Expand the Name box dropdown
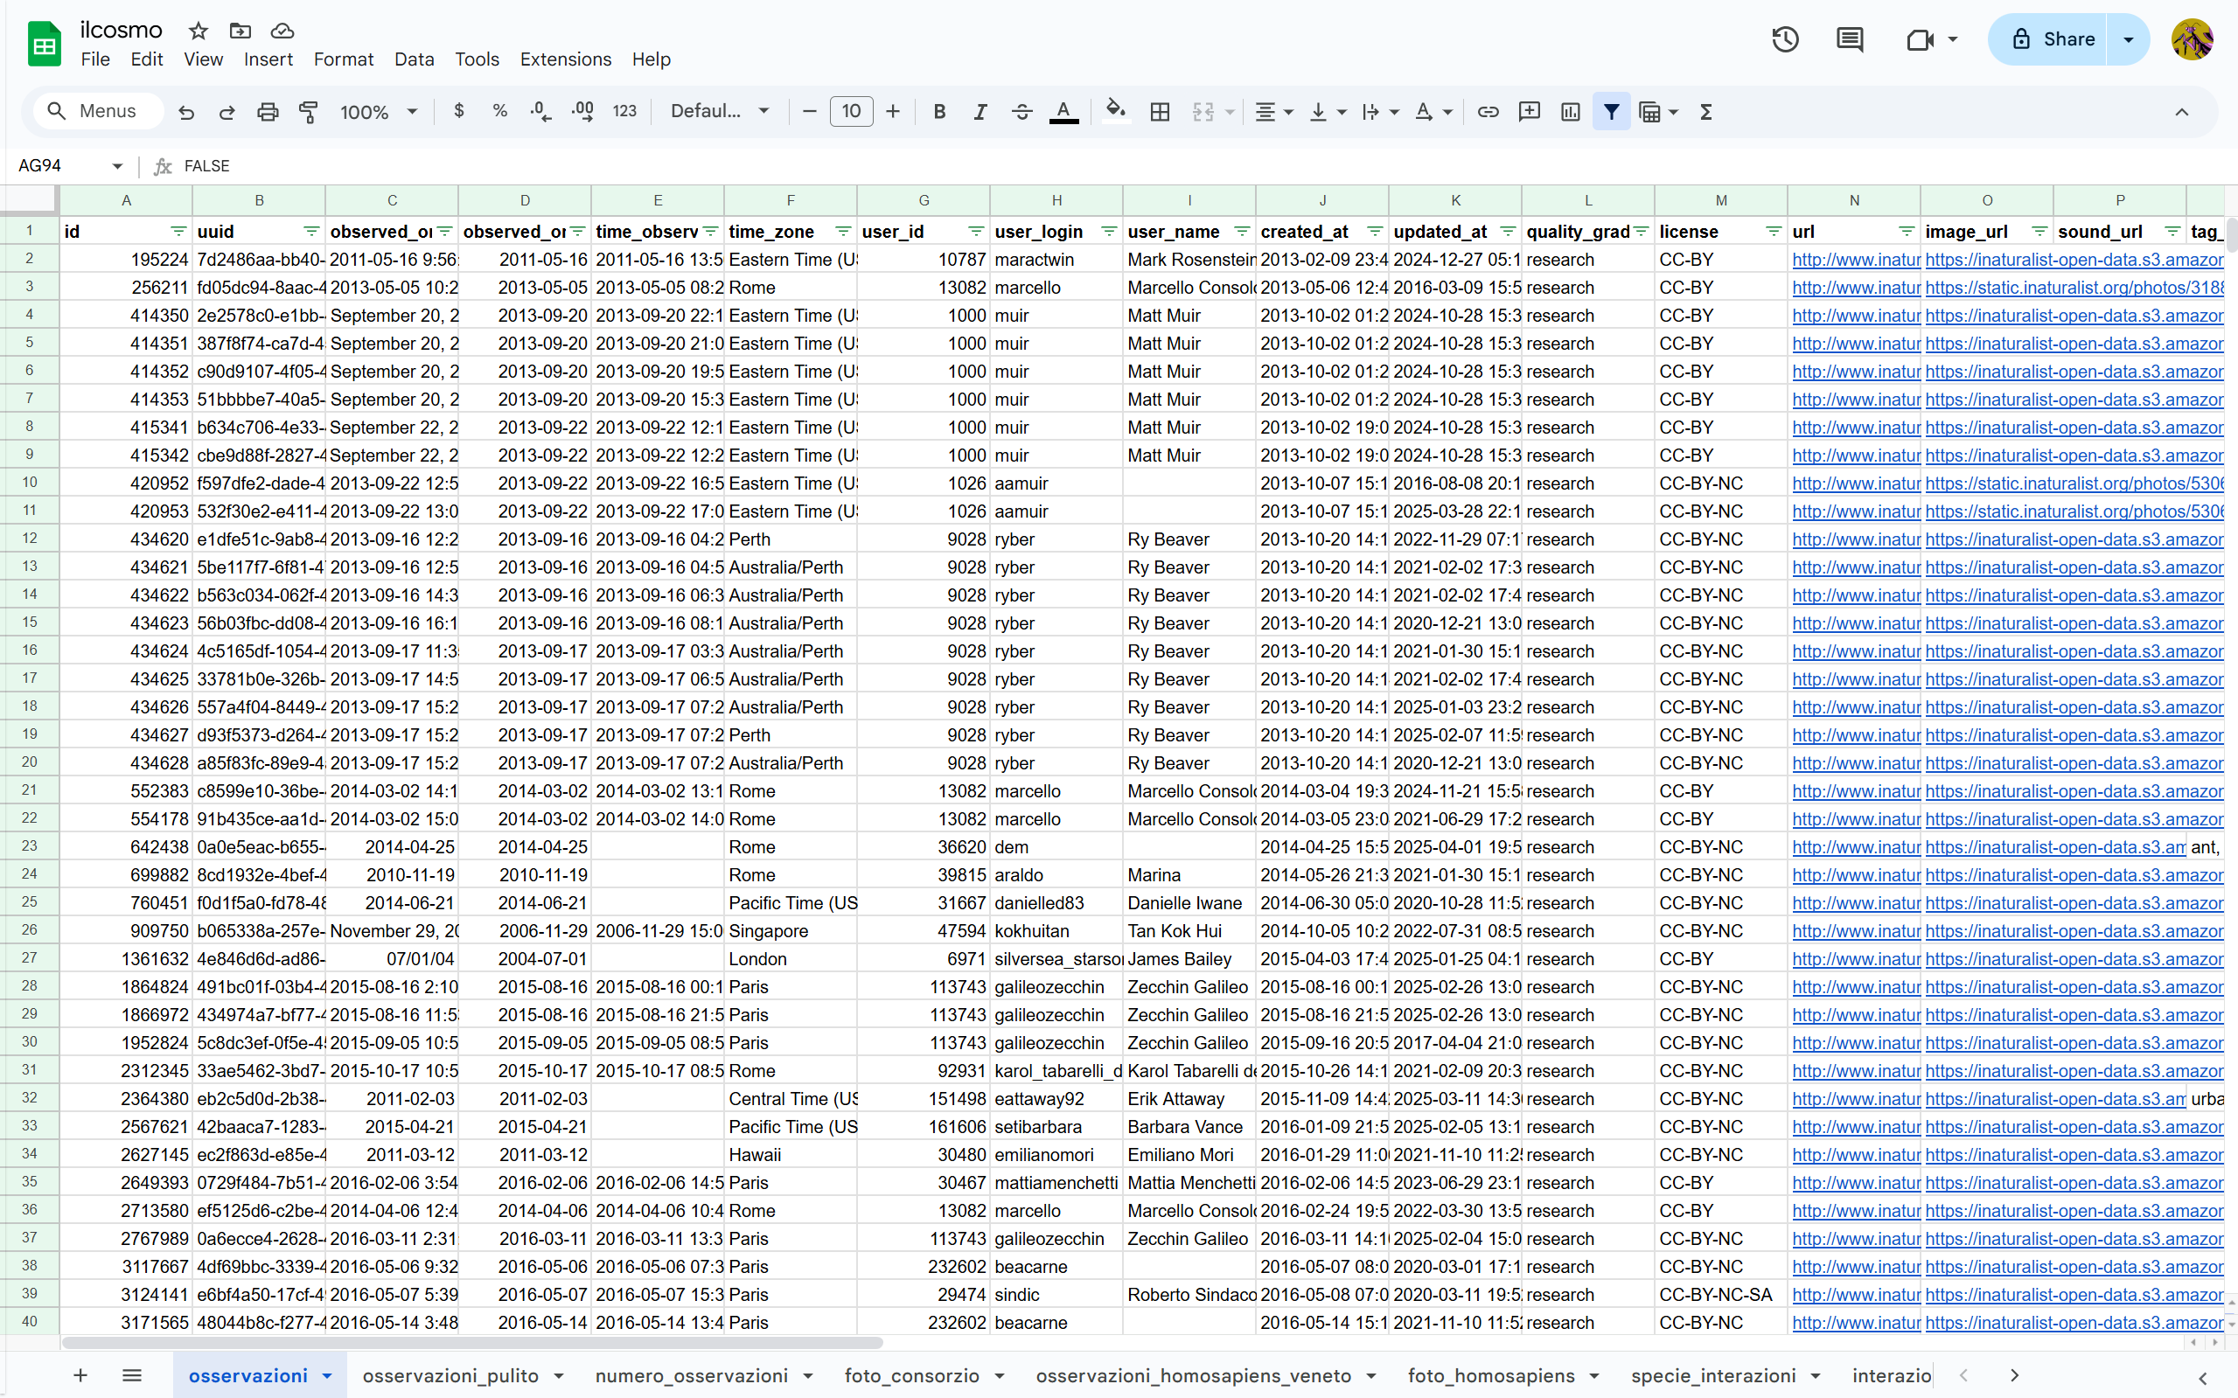 pyautogui.click(x=117, y=166)
